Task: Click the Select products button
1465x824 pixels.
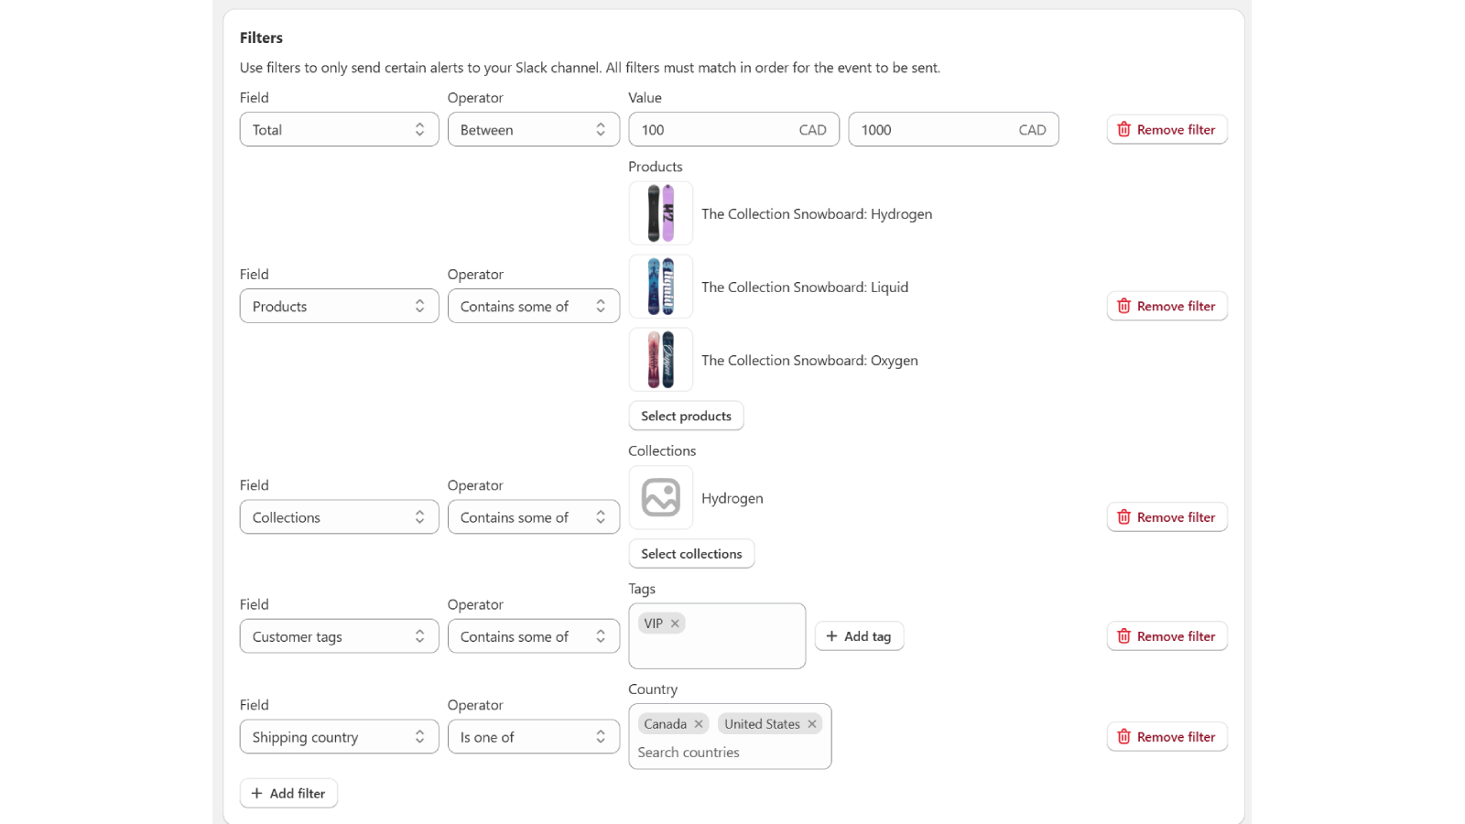Action: [x=686, y=415]
